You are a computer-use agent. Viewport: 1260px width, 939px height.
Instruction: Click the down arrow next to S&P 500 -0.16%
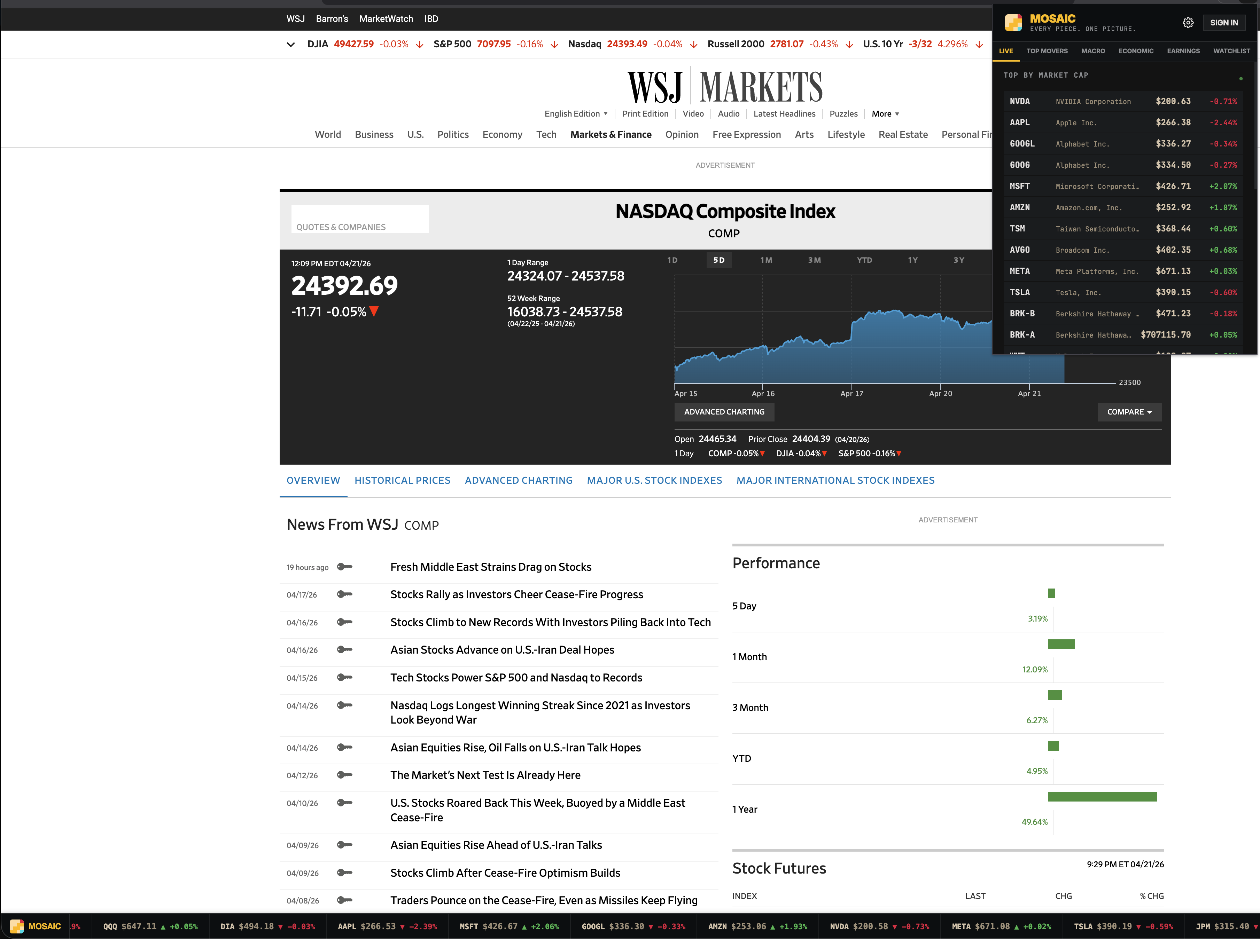pos(555,44)
